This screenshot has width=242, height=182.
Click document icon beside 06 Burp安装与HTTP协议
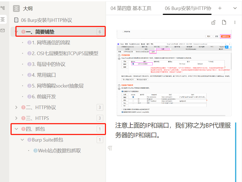pyautogui.click(x=16, y=20)
